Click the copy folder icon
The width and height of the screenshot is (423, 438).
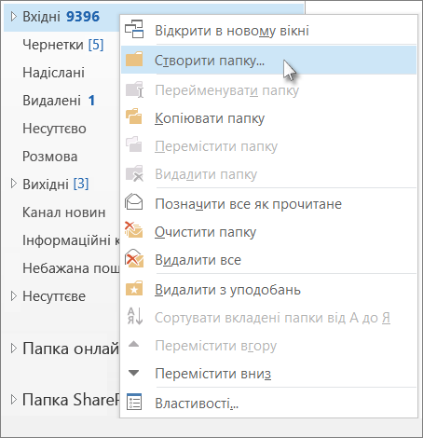click(134, 116)
